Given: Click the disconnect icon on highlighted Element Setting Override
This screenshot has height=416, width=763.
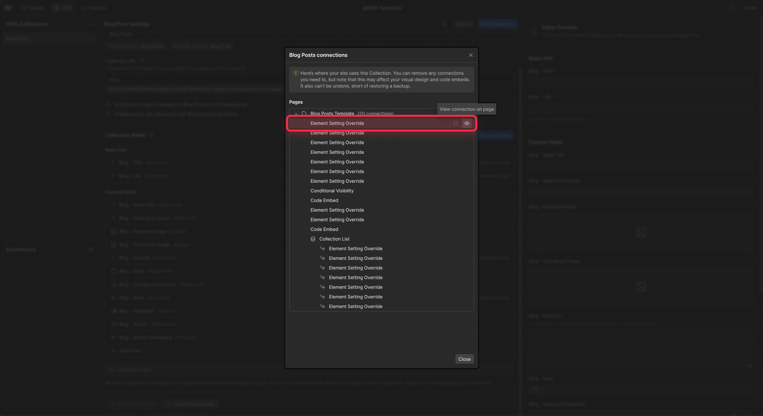Looking at the screenshot, I should pyautogui.click(x=455, y=123).
